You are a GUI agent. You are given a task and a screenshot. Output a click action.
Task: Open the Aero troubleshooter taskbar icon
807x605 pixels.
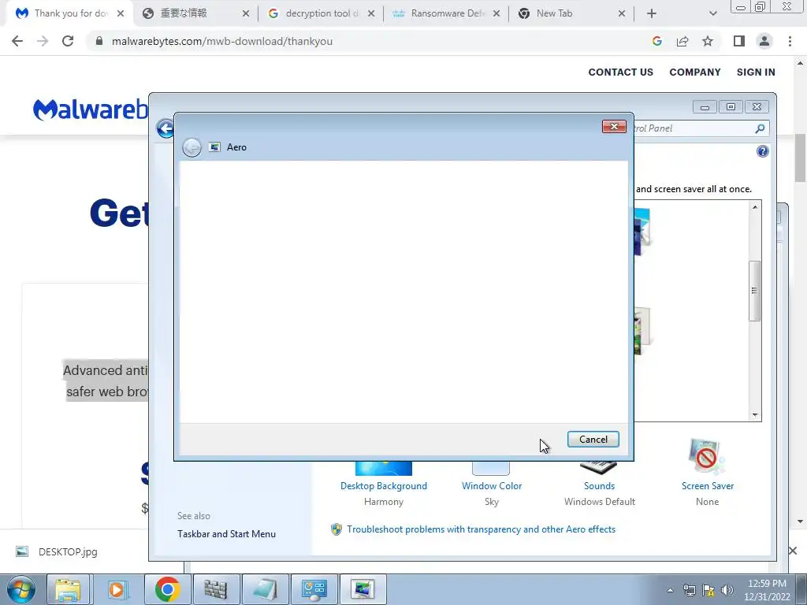click(x=363, y=589)
